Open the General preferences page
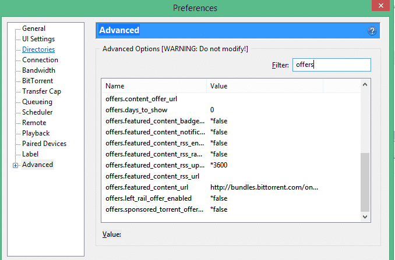Image resolution: width=395 pixels, height=260 pixels. 34,29
